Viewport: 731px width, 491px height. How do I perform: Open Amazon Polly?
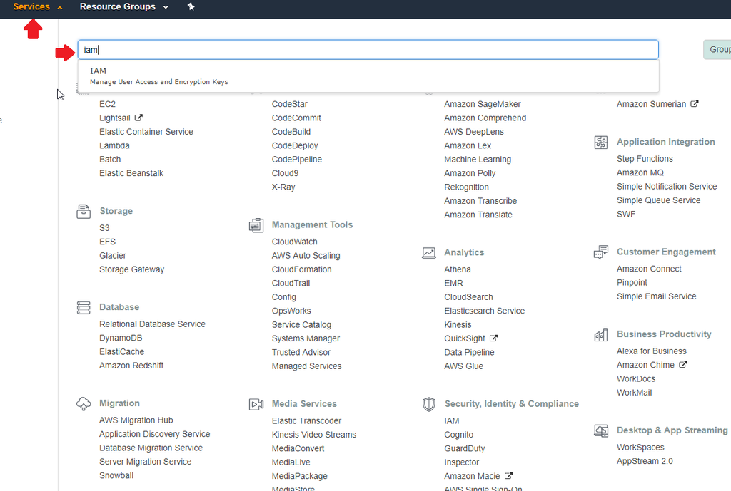pyautogui.click(x=470, y=173)
